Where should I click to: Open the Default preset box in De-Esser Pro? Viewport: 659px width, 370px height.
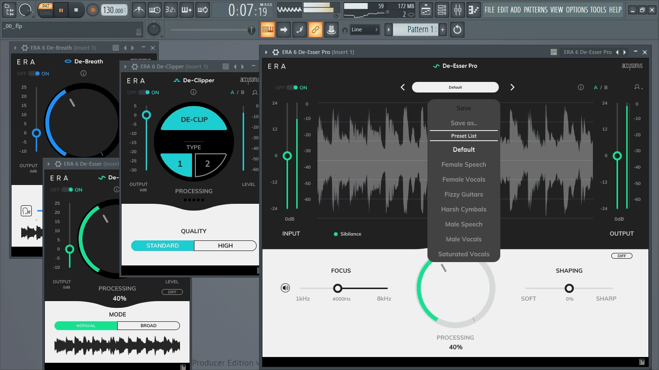click(x=455, y=87)
